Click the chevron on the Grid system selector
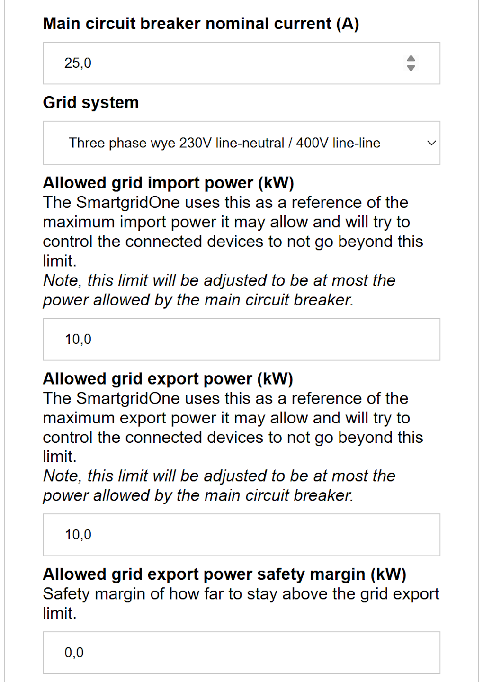Viewport: 483px width, 682px height. pos(431,143)
